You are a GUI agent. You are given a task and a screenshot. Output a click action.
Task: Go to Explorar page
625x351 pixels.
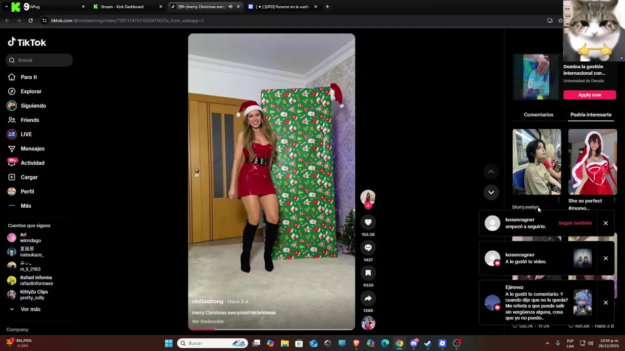tap(25, 91)
